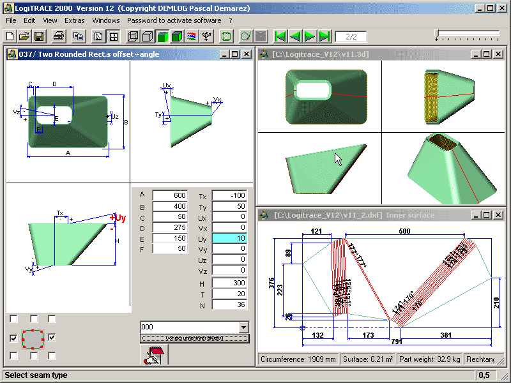Open the Extras menu
The width and height of the screenshot is (511, 383).
point(74,20)
